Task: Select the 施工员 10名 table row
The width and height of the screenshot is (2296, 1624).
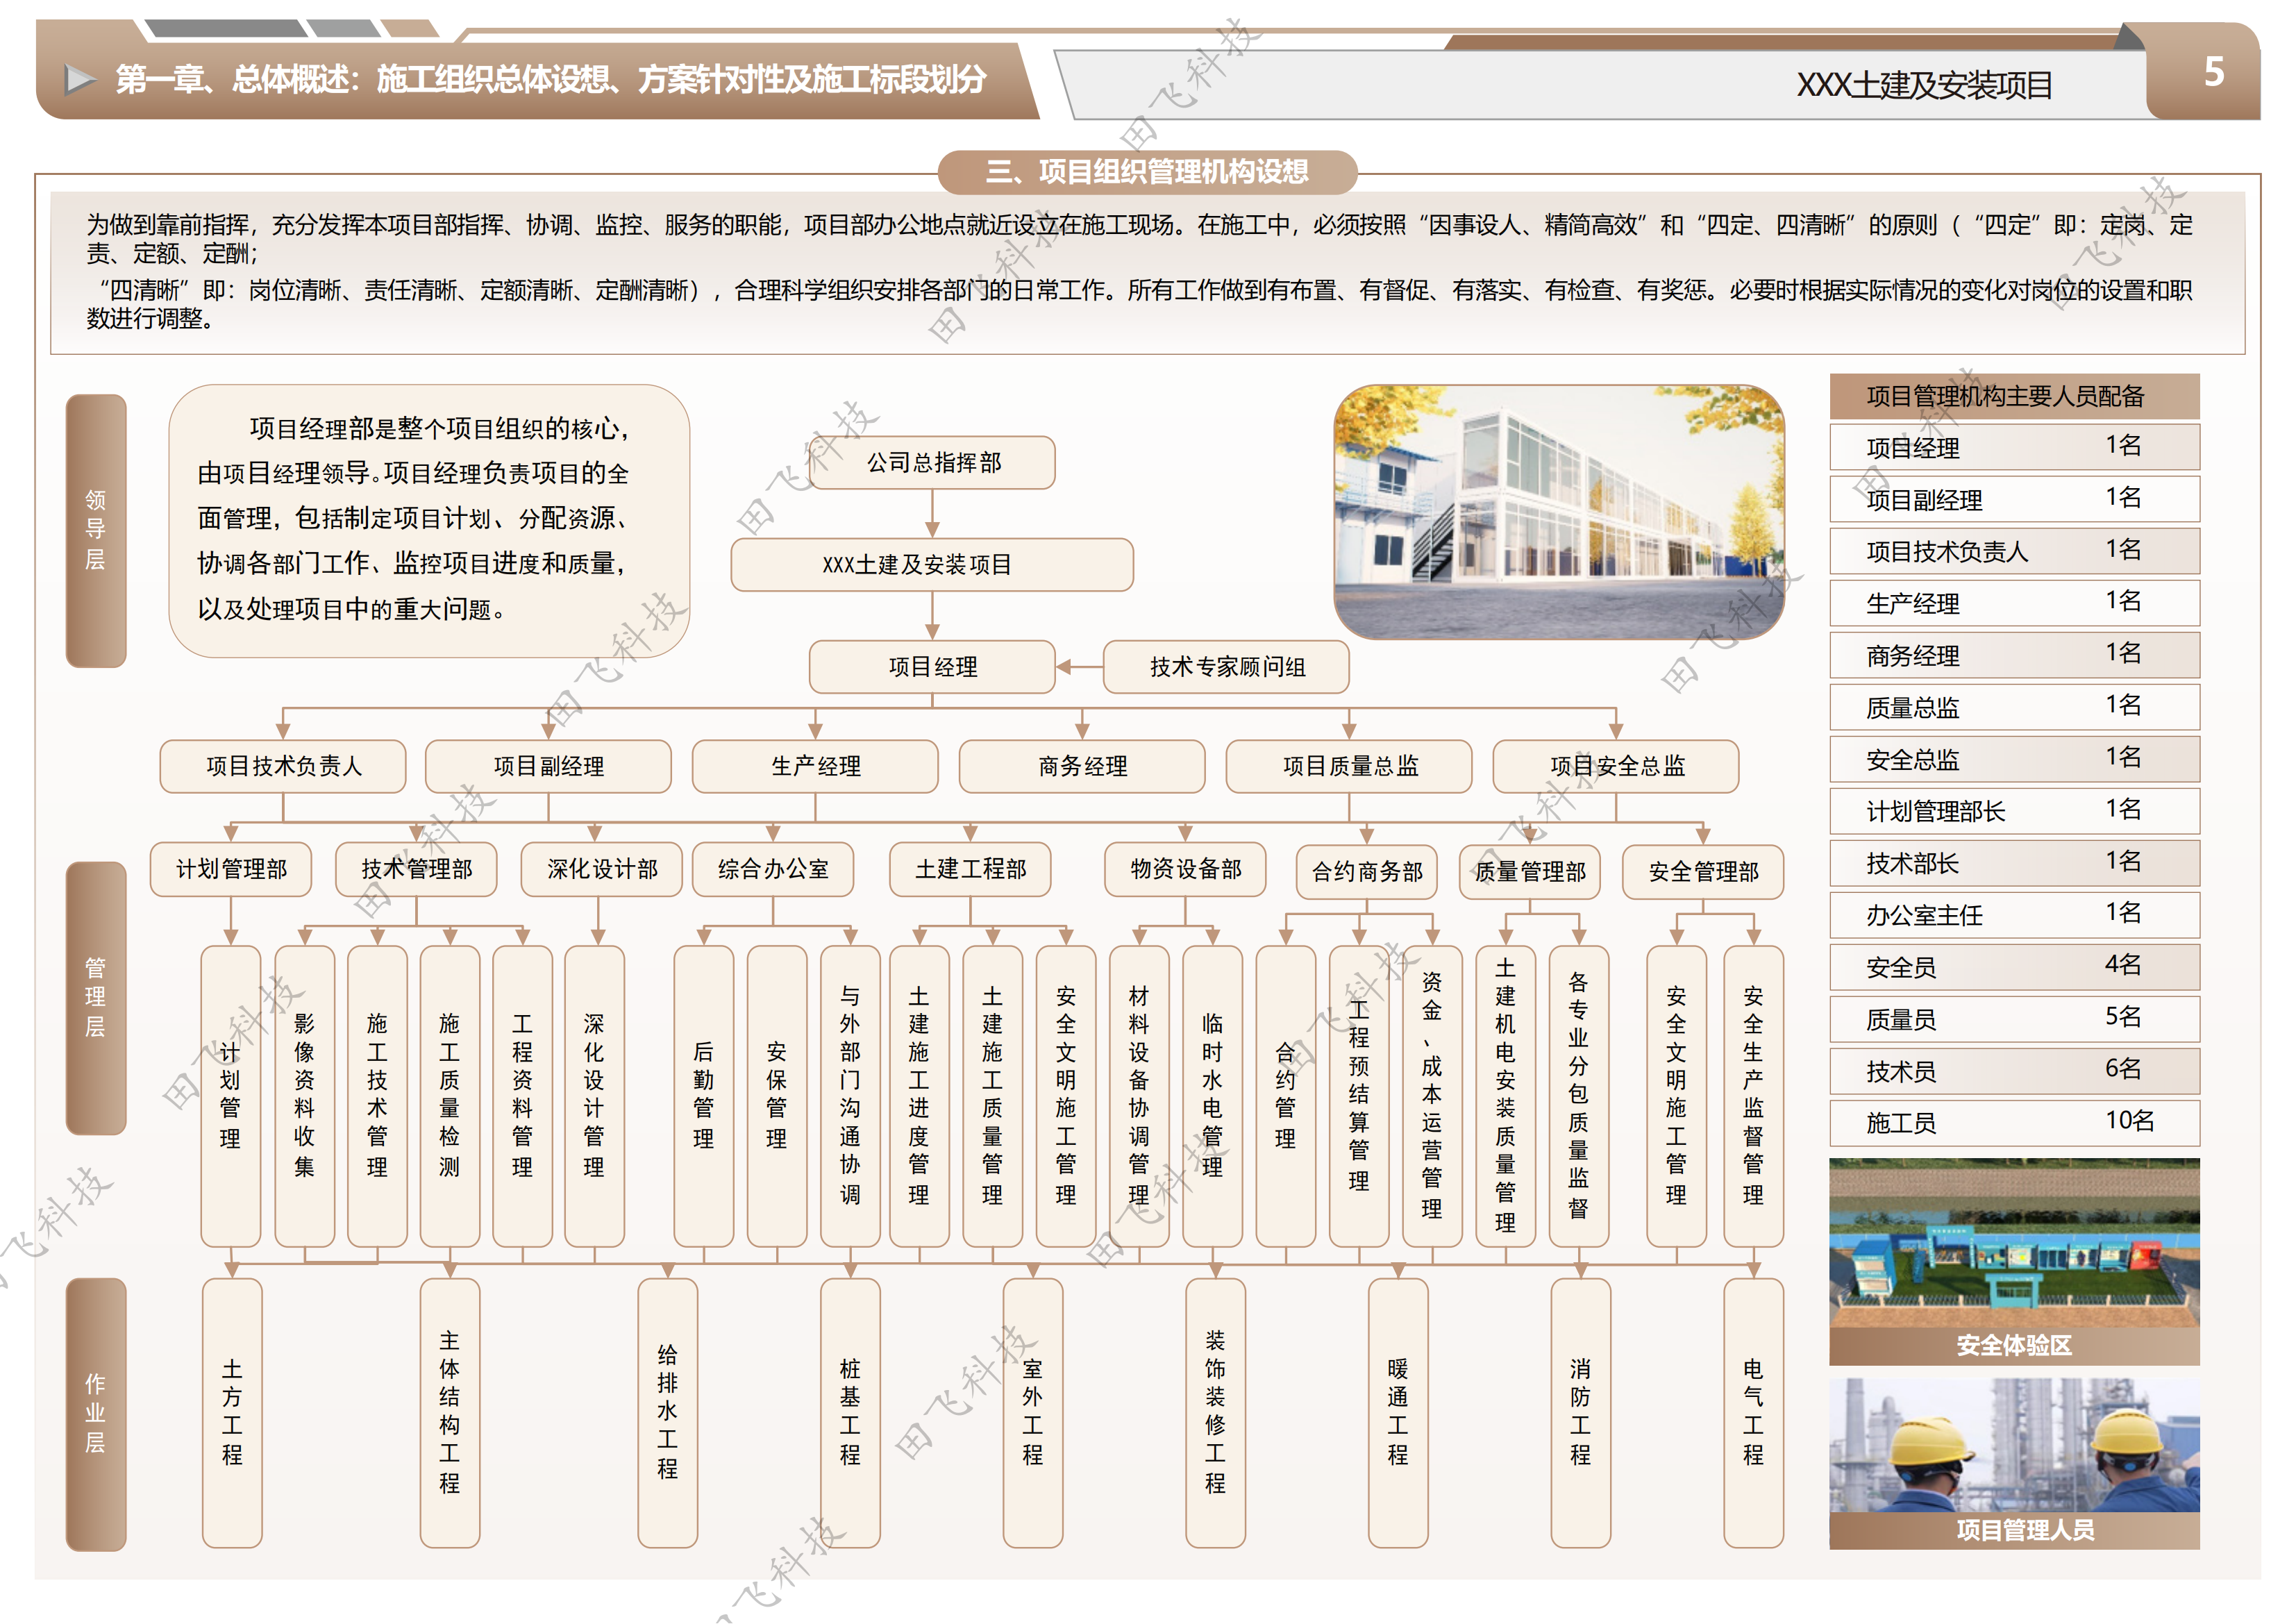Action: [2014, 1123]
